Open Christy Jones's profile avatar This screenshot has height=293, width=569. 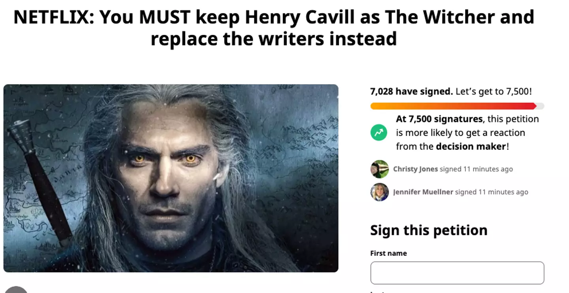(379, 169)
